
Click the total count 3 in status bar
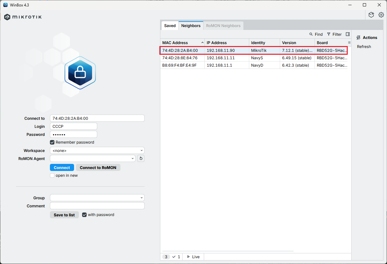166,257
